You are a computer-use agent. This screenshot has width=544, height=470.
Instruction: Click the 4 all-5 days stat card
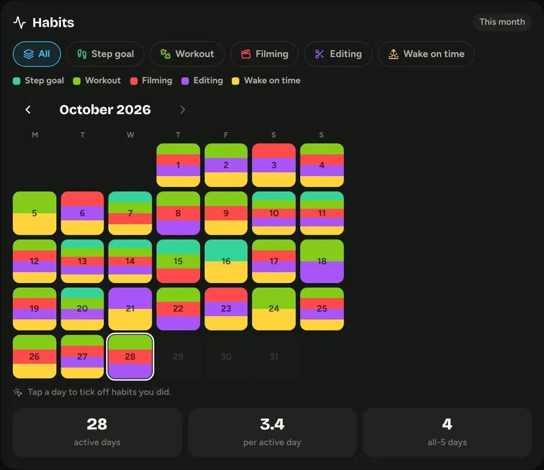tap(447, 432)
